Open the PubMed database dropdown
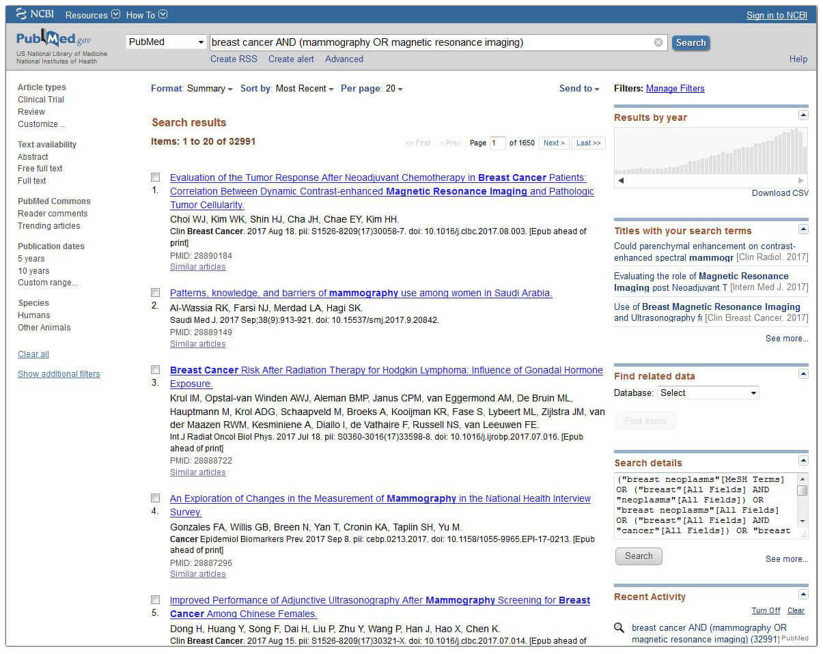 click(x=166, y=42)
